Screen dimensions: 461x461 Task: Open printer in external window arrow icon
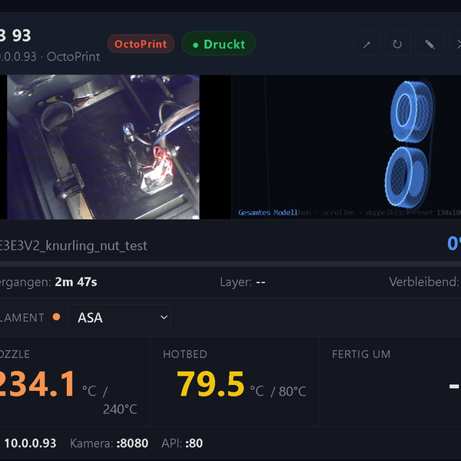tap(366, 44)
